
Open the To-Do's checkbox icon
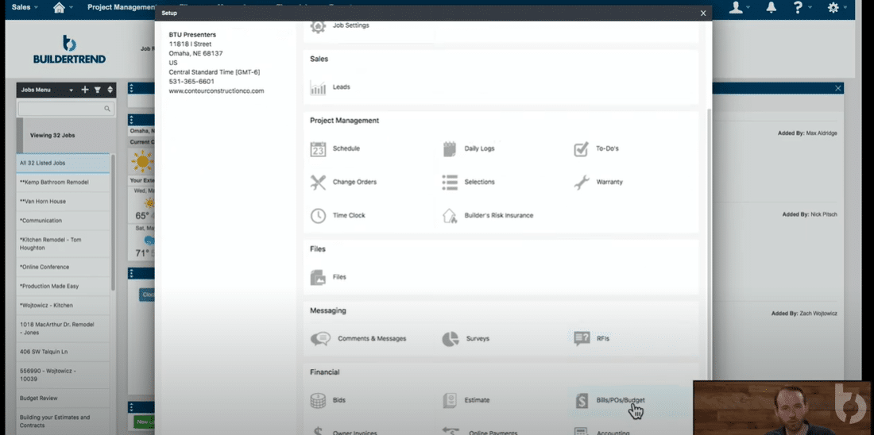(581, 148)
